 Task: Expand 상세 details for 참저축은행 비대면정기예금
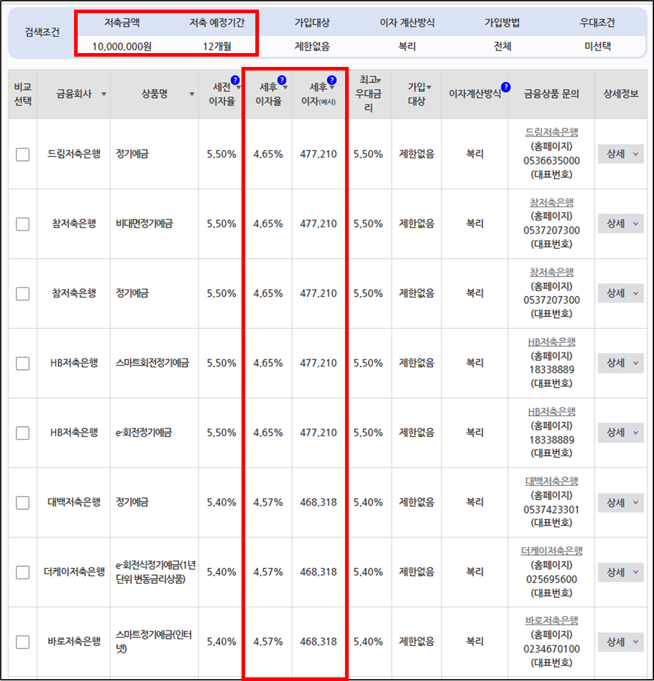click(x=621, y=224)
